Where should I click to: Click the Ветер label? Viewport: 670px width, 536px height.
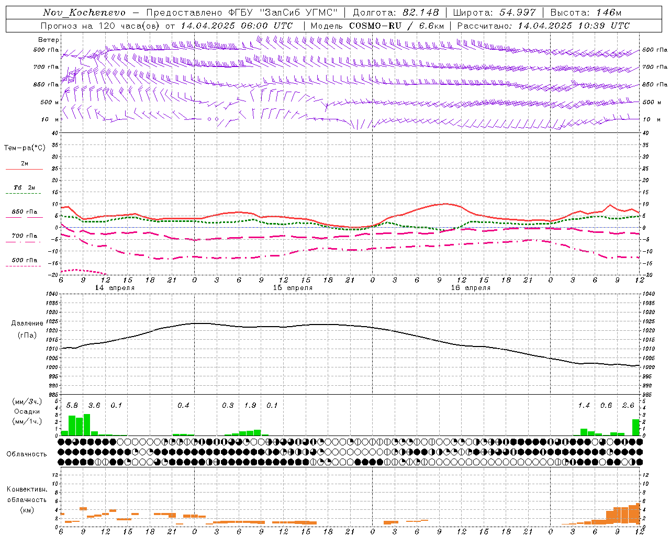click(x=48, y=40)
